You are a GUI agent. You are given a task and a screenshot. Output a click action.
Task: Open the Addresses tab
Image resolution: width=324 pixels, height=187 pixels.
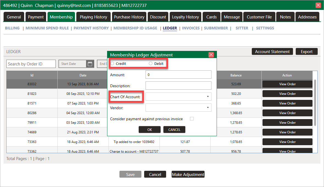tap(307, 17)
